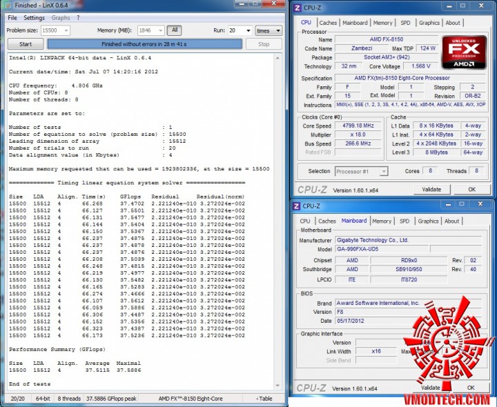The height and width of the screenshot is (407, 497).
Task: Click the 20/20 status bar entry
Action: pos(17,399)
